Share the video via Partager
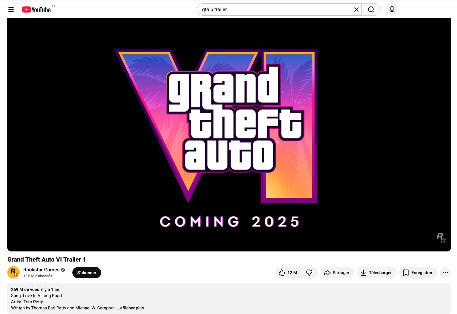Image resolution: width=457 pixels, height=314 pixels. (x=337, y=273)
